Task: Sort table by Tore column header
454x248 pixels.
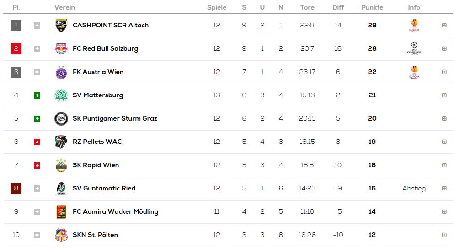Action: [307, 7]
